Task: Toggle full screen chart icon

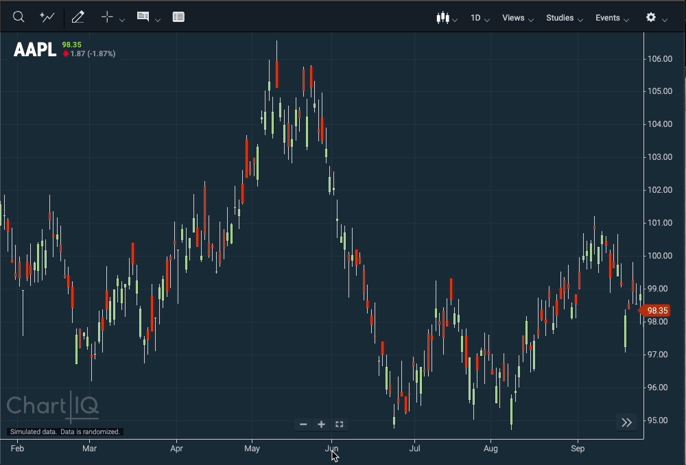Action: point(339,425)
